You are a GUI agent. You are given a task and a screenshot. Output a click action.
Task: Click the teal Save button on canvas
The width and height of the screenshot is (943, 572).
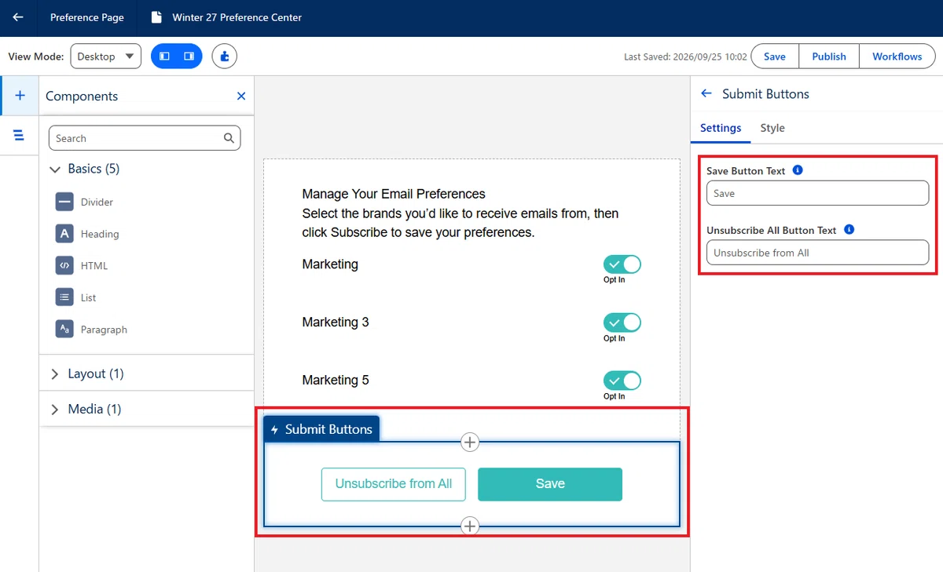click(x=550, y=484)
